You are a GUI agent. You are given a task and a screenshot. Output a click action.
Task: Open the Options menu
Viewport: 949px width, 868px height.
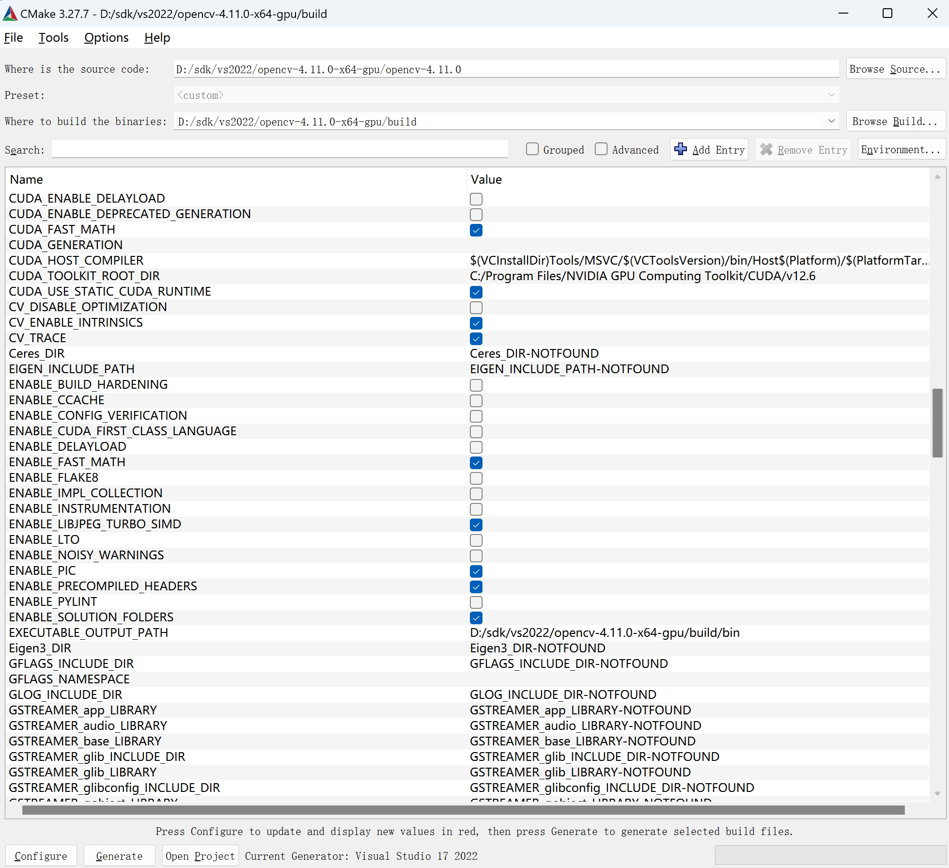[x=106, y=37]
